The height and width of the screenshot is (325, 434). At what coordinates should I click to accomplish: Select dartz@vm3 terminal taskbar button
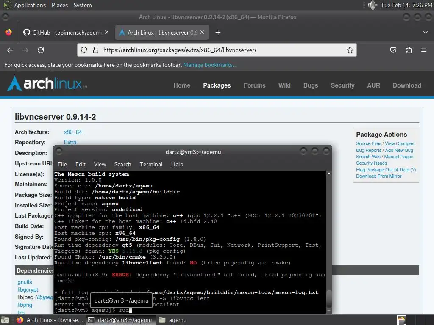click(x=121, y=320)
